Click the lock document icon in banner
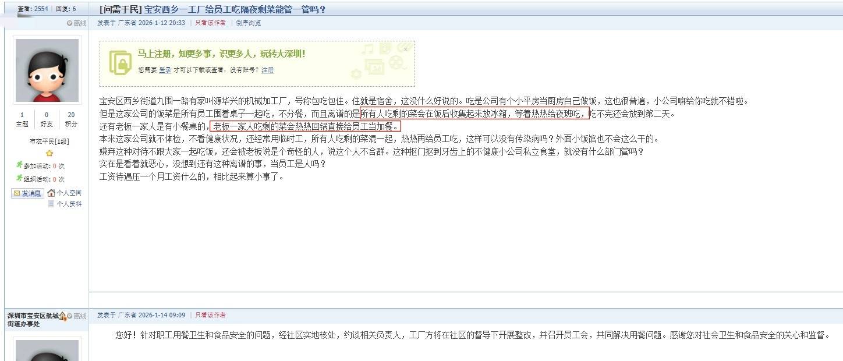The width and height of the screenshot is (843, 361). [x=120, y=63]
